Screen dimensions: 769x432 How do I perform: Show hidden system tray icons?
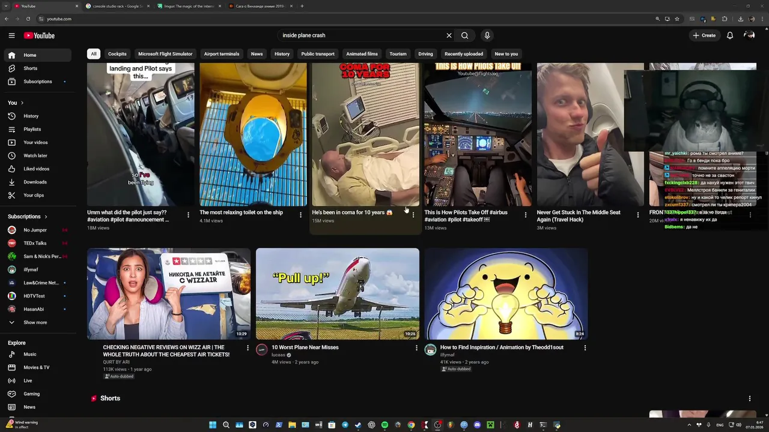pyautogui.click(x=689, y=425)
